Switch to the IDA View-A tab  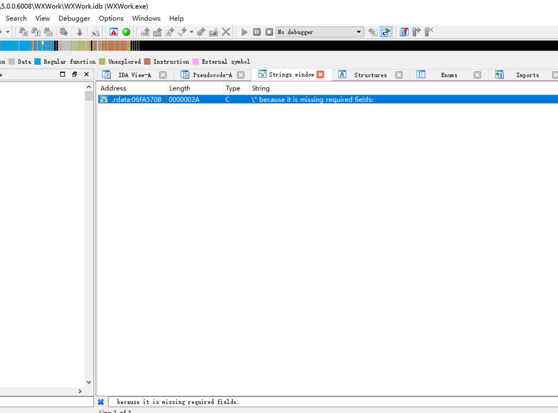(x=135, y=75)
